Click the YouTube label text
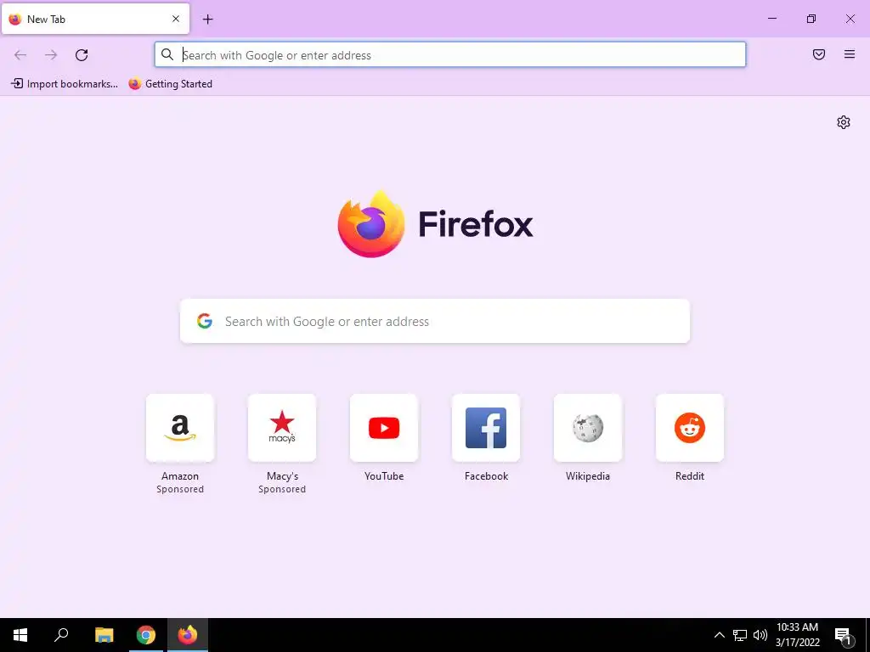The height and width of the screenshot is (652, 870). [x=384, y=476]
